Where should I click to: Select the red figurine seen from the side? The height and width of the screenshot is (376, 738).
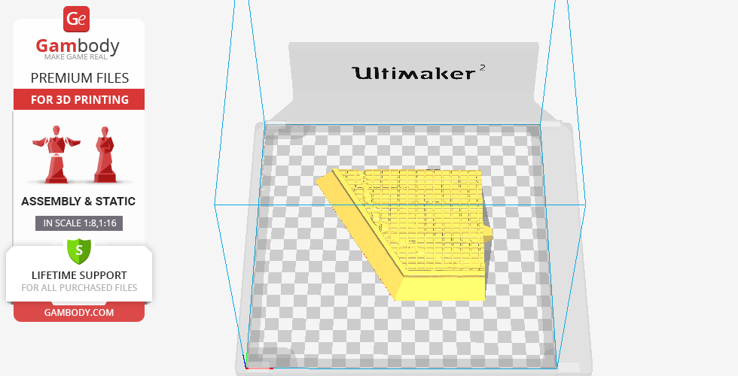pos(104,154)
